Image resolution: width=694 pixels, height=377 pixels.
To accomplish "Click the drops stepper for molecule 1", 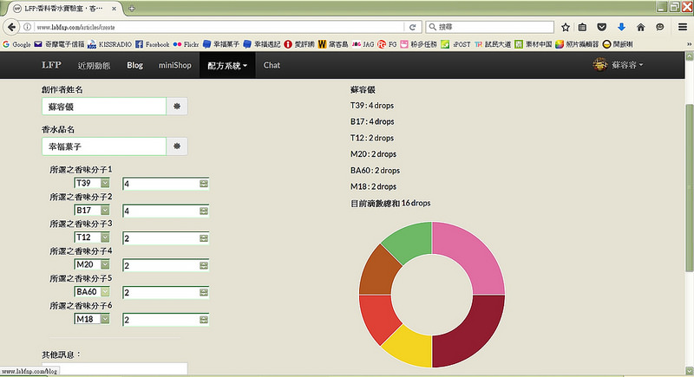I will click(204, 184).
